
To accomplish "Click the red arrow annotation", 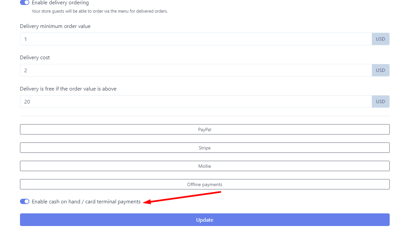I will pyautogui.click(x=183, y=197).
